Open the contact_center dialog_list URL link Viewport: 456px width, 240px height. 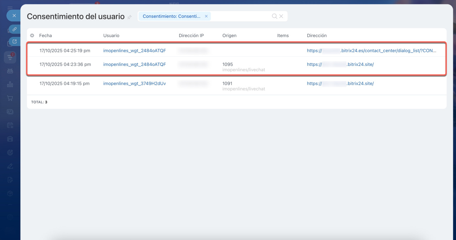click(x=371, y=51)
